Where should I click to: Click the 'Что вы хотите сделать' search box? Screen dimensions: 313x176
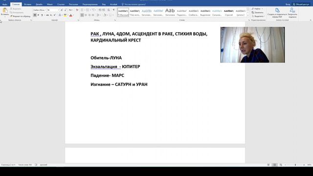pos(134,4)
